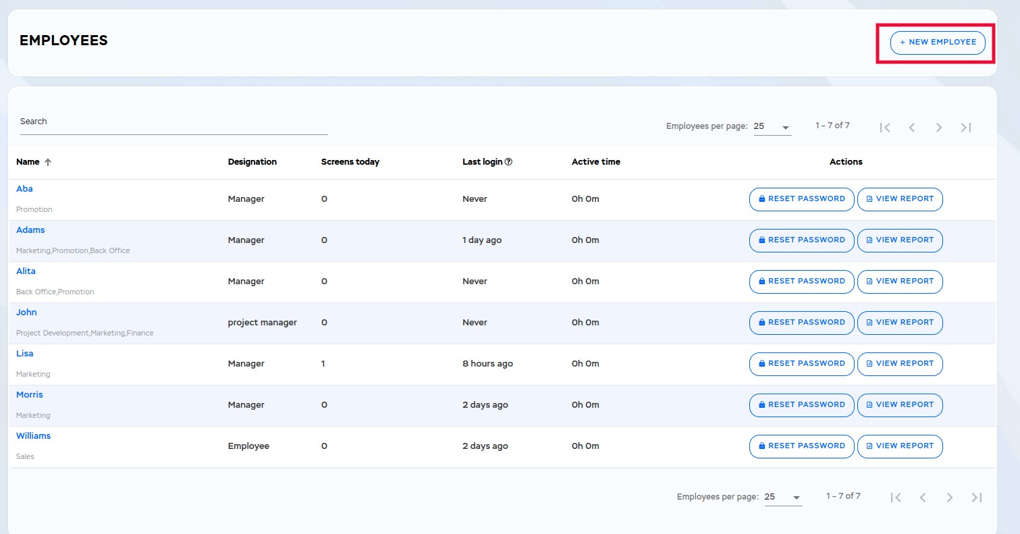The width and height of the screenshot is (1020, 534).
Task: Go to previous page using top pagination
Action: click(x=912, y=128)
